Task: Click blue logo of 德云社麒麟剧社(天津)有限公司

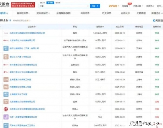Action: pyautogui.click(x=6, y=48)
